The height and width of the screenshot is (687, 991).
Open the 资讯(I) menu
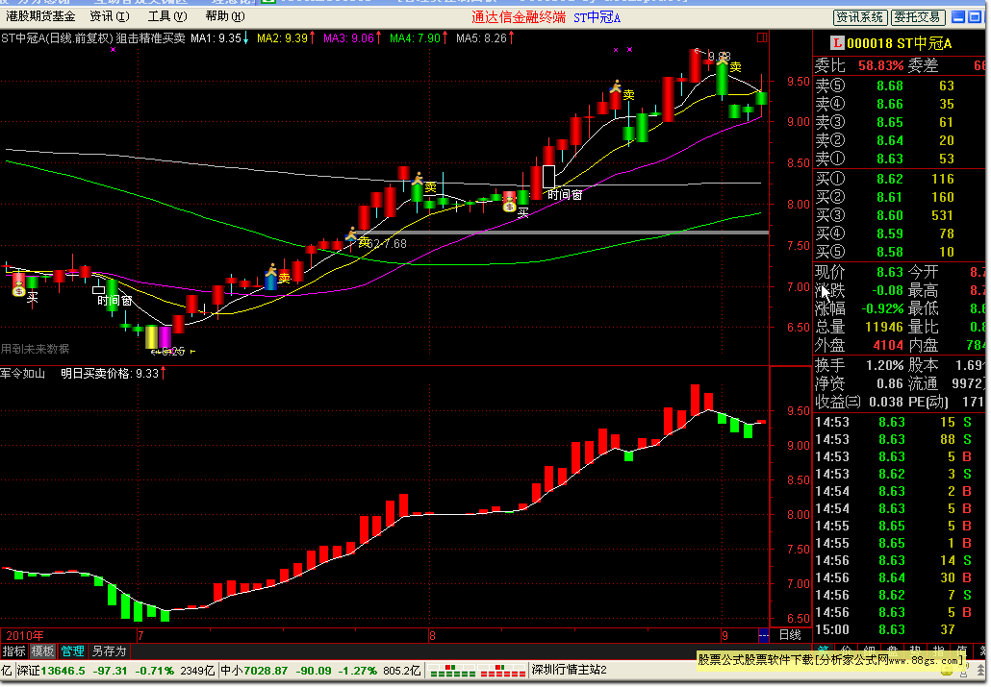click(x=110, y=16)
